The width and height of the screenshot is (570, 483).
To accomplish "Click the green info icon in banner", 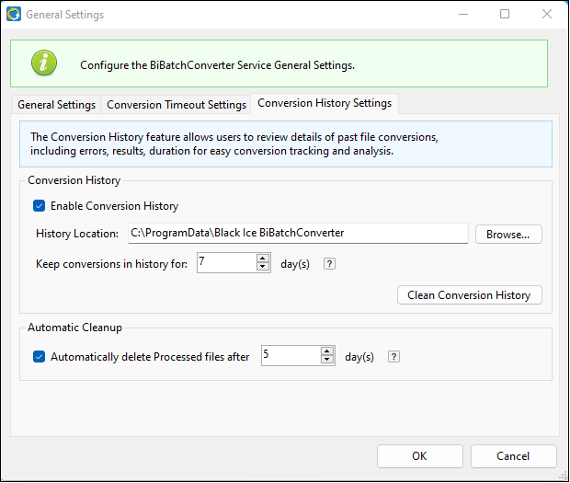I will click(x=44, y=63).
